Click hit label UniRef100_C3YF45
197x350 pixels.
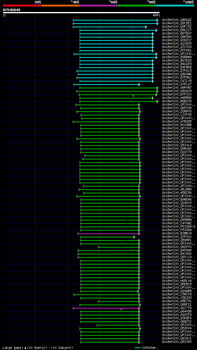[177, 115]
